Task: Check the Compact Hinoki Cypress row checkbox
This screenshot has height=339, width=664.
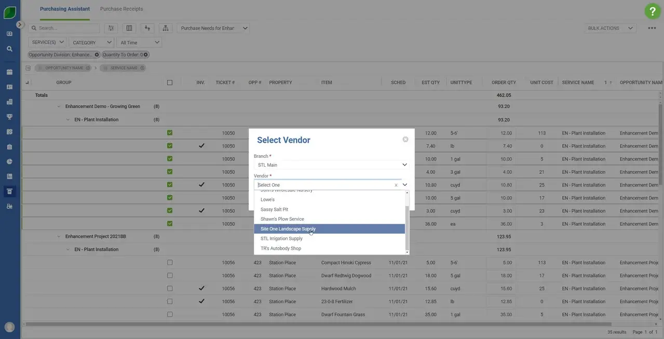Action: (170, 263)
